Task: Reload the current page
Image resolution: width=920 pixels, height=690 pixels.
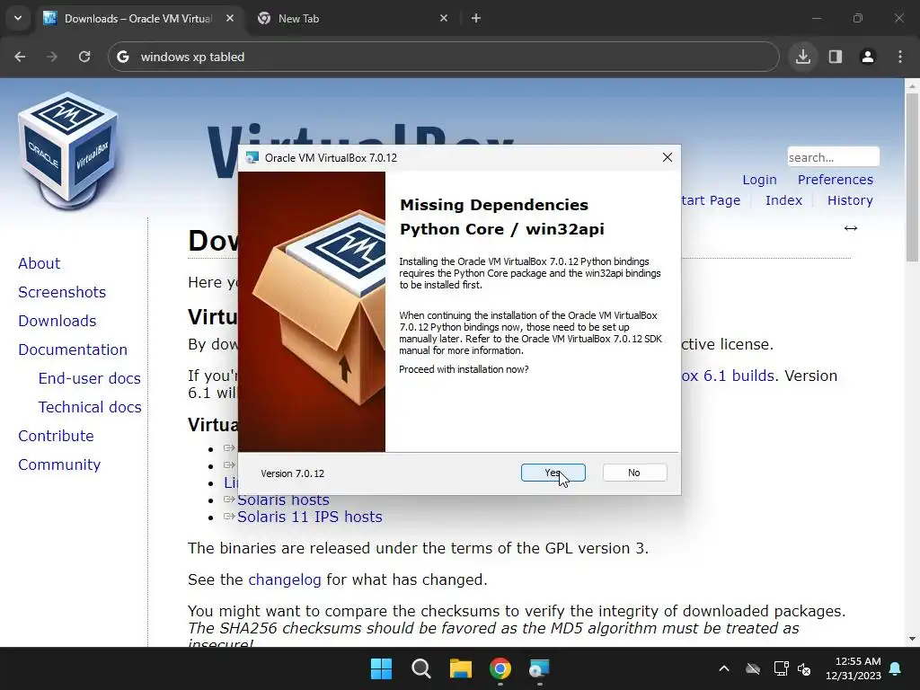Action: [x=84, y=57]
